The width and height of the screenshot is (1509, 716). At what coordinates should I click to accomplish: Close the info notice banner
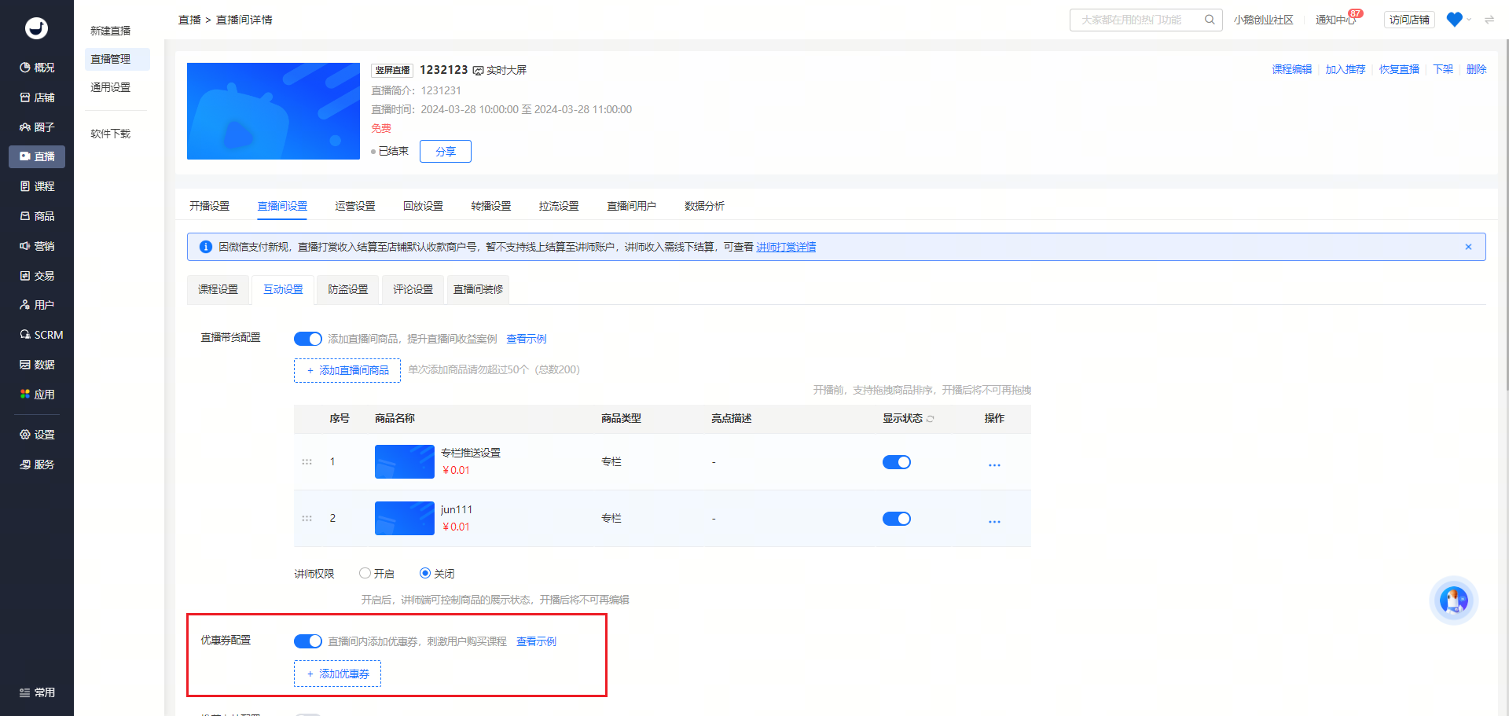coord(1468,247)
